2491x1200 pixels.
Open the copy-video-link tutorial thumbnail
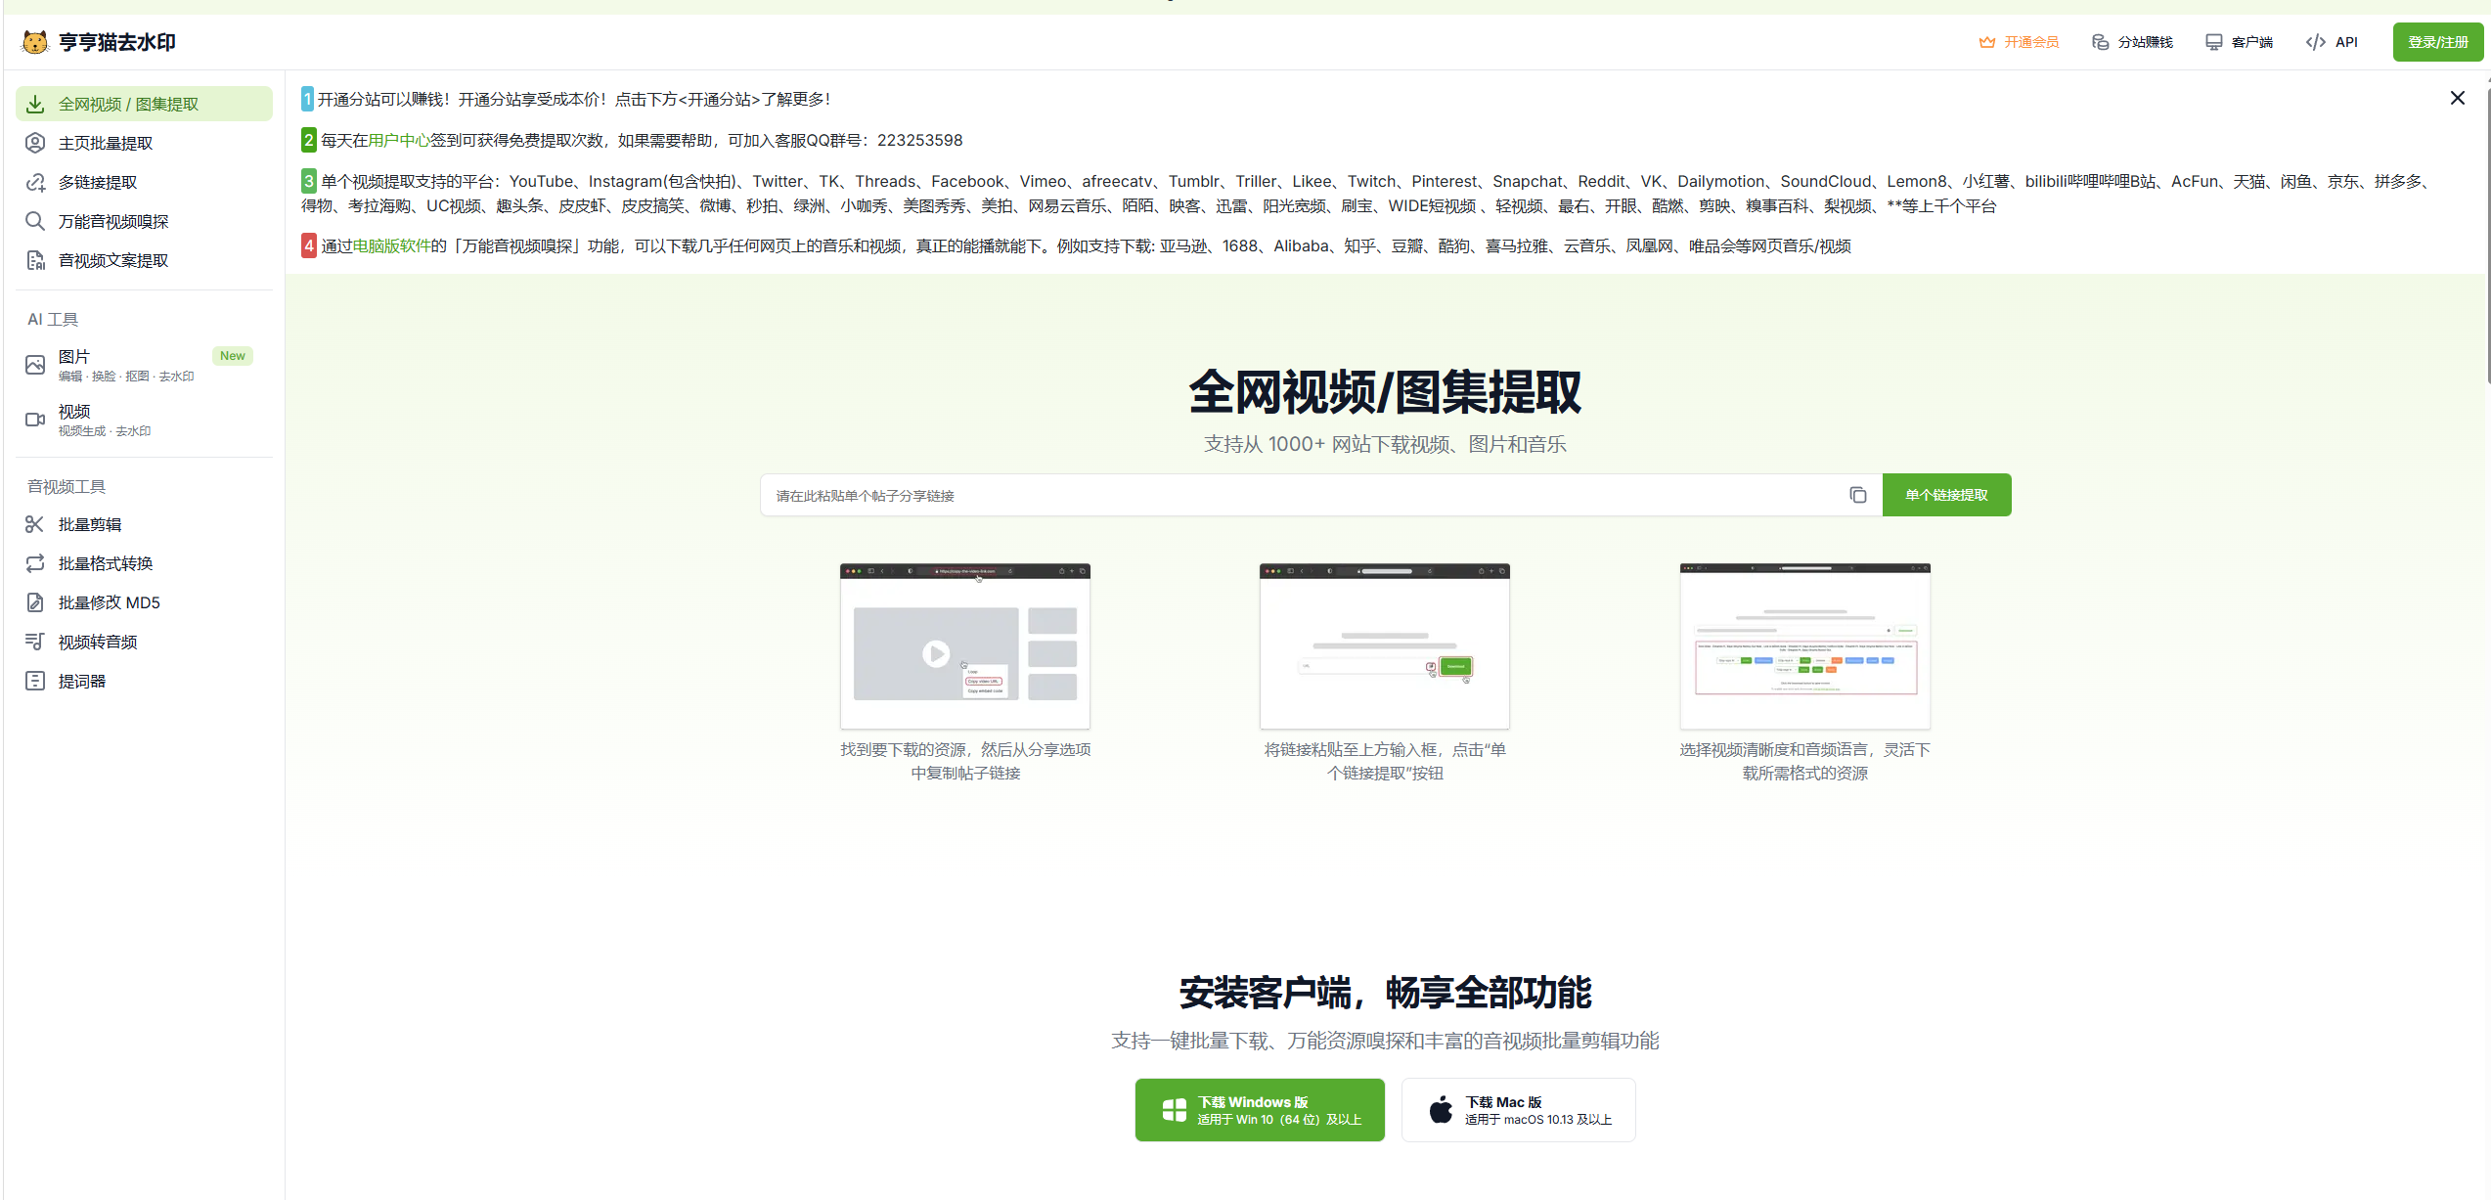point(965,645)
